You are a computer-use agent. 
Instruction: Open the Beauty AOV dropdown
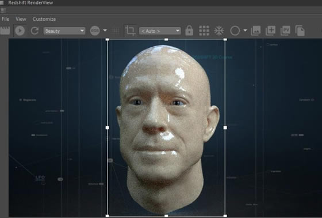(x=64, y=31)
